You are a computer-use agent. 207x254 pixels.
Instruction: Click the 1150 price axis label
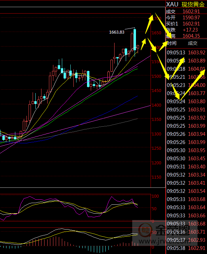[x=157, y=177]
